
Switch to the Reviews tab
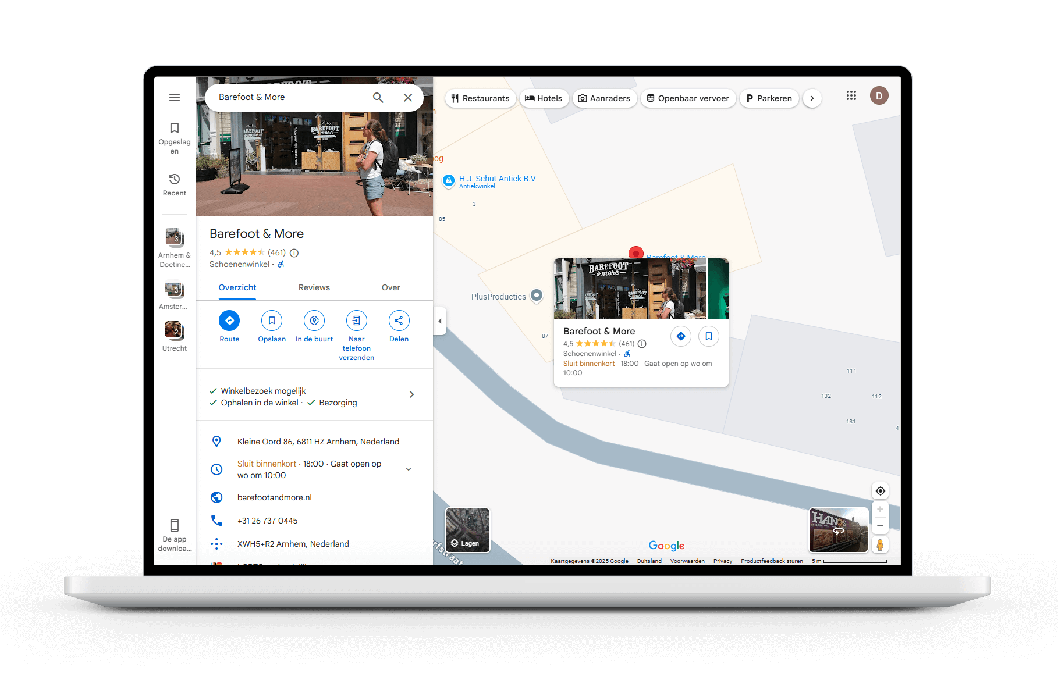[x=314, y=287]
